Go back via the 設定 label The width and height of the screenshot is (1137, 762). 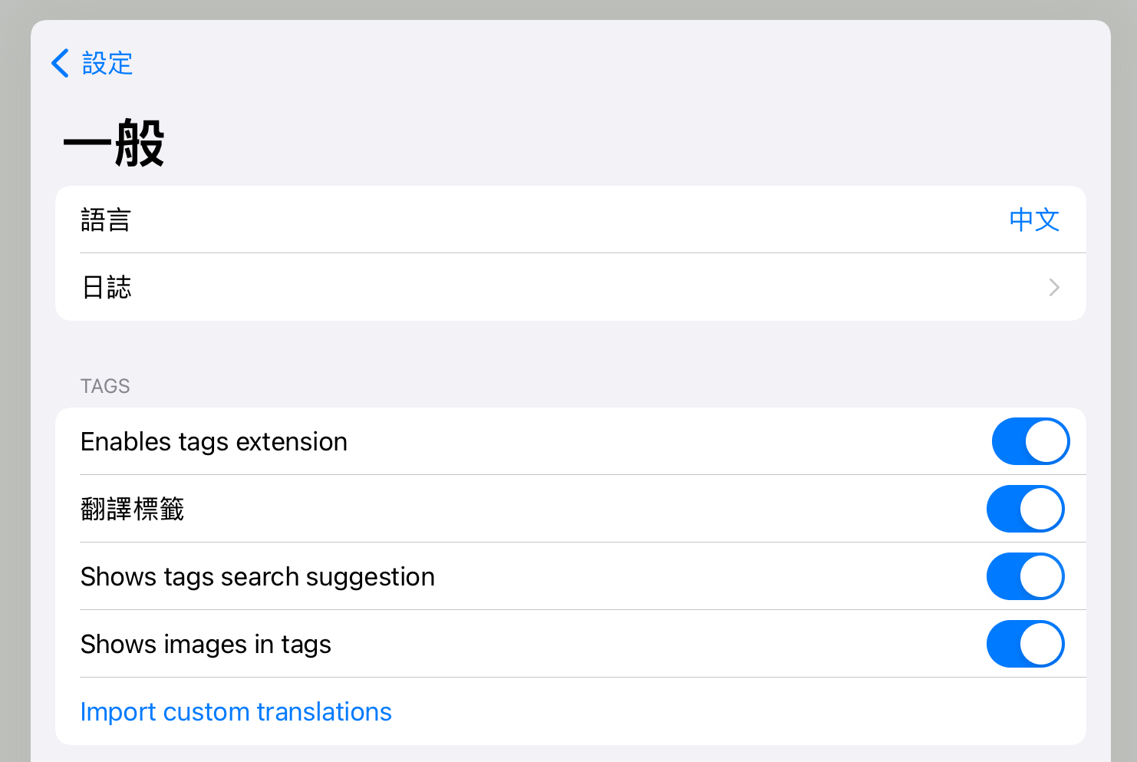[107, 63]
